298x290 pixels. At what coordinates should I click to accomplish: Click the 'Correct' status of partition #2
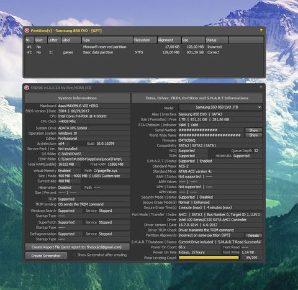pyautogui.click(x=213, y=52)
